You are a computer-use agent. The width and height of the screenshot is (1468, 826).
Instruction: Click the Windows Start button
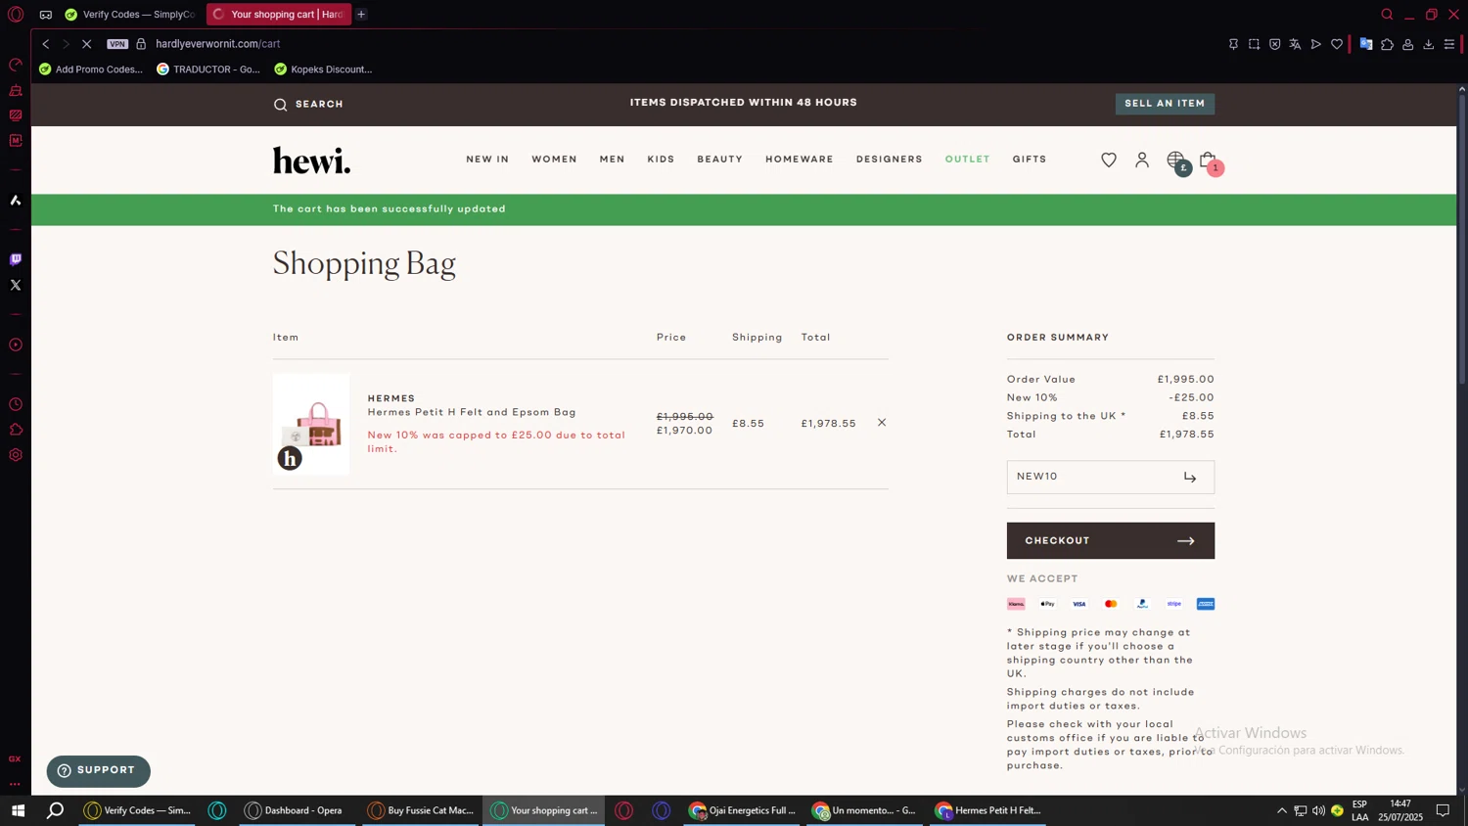18,810
